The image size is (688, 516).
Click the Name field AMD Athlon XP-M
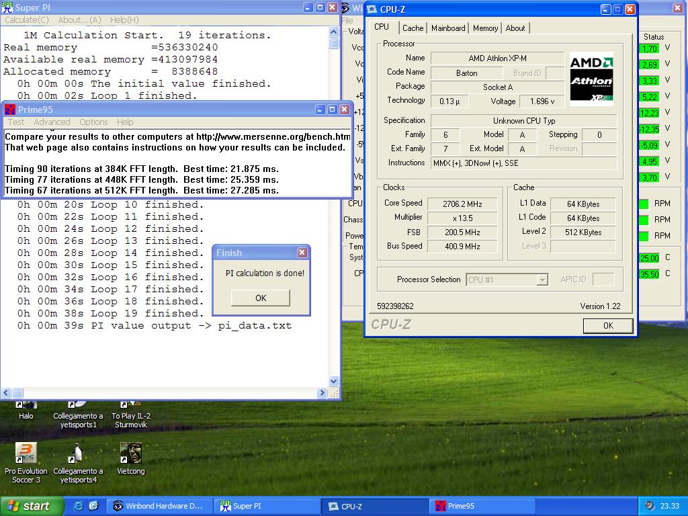498,58
